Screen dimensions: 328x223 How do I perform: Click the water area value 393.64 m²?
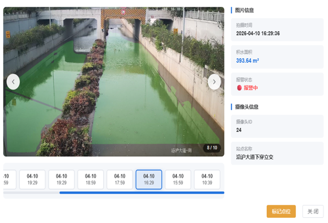[248, 61]
